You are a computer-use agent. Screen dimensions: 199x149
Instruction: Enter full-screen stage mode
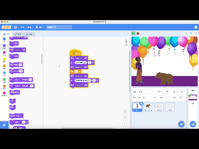coord(196,34)
